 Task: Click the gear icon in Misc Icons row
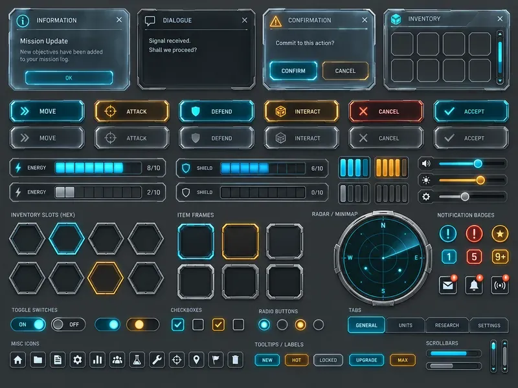(x=77, y=360)
